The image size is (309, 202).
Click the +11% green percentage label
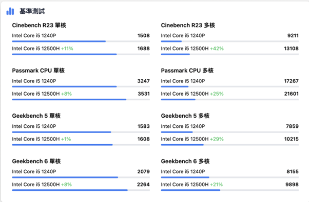67,49
